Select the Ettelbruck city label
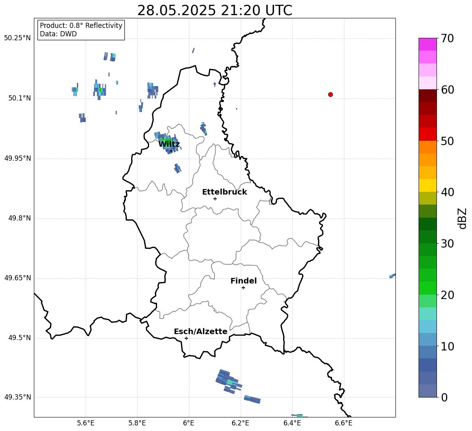The image size is (472, 431). point(224,192)
